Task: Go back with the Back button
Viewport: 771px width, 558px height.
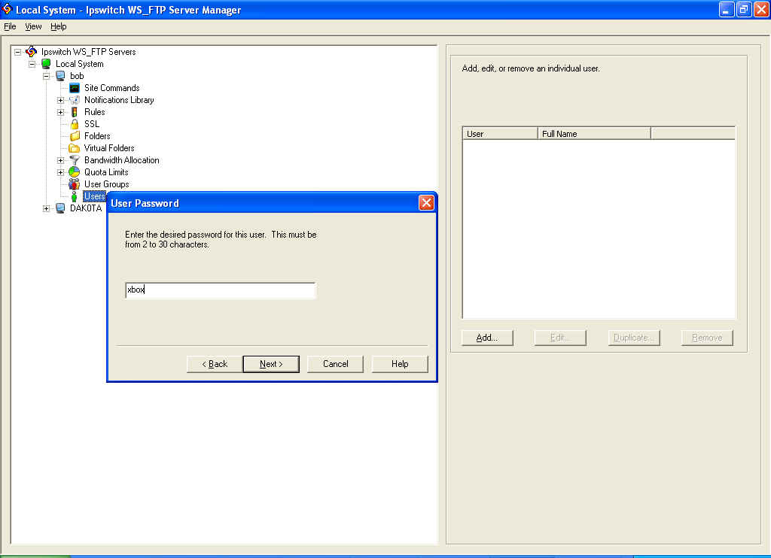Action: pyautogui.click(x=215, y=364)
